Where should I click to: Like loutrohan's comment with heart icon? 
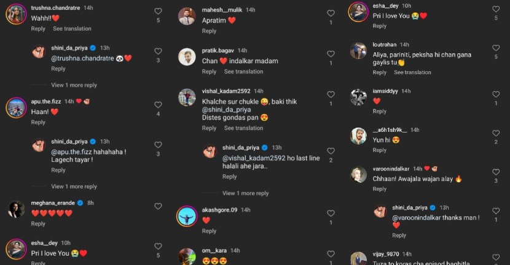(496, 48)
